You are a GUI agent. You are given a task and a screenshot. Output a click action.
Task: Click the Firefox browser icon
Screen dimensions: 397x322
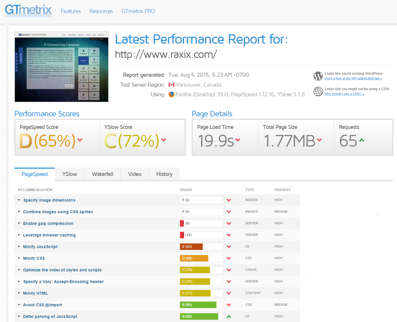click(x=171, y=94)
